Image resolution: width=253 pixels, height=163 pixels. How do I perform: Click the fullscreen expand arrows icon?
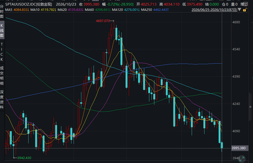pos(242,159)
